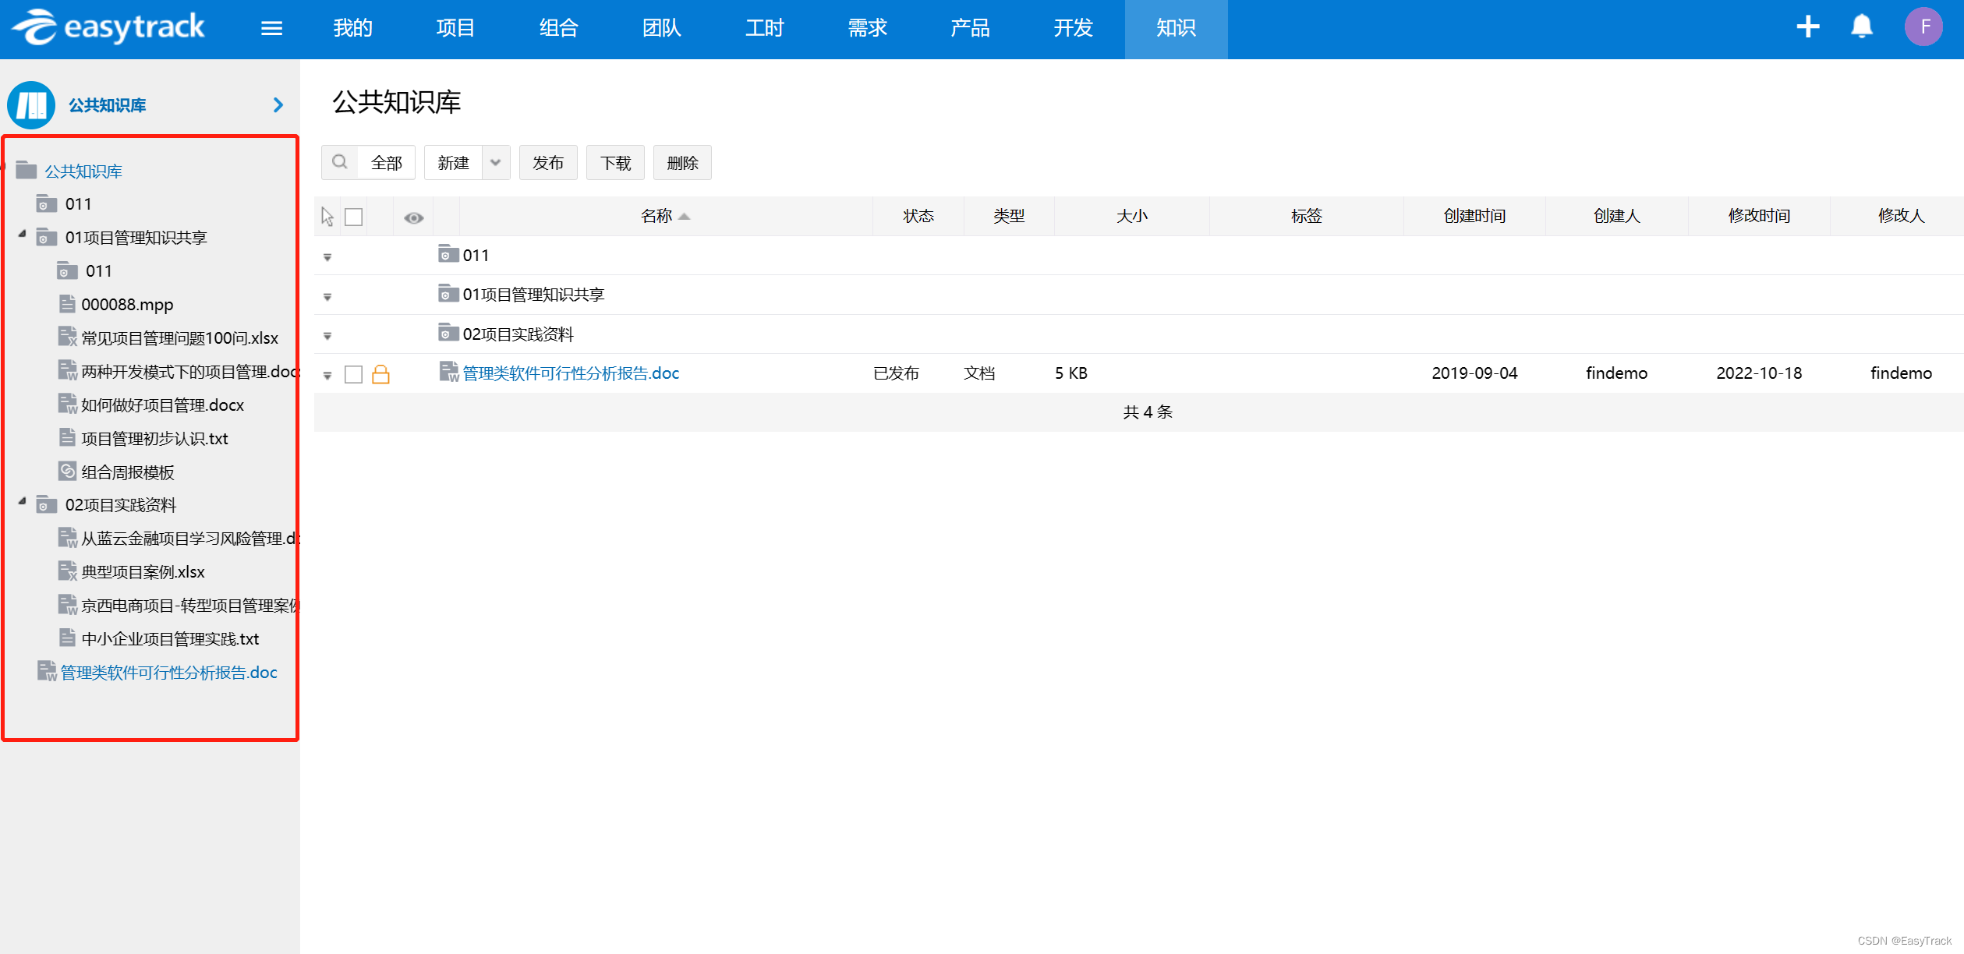Click the cursor select icon in table header
1964x954 pixels.
coord(327,217)
